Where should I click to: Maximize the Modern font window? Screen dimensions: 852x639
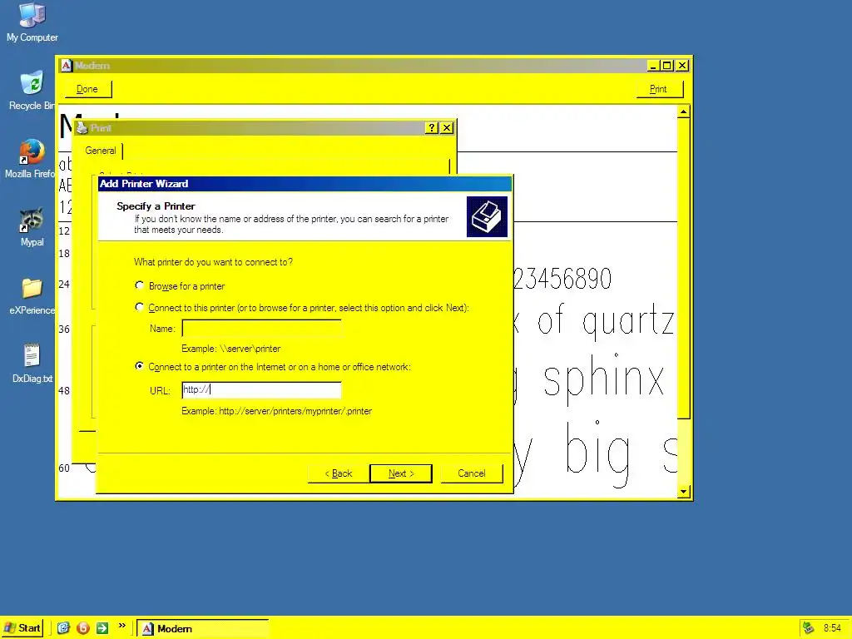pos(667,66)
